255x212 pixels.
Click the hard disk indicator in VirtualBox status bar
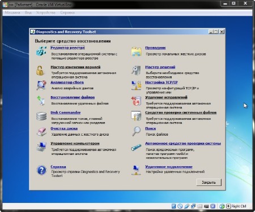(173, 206)
